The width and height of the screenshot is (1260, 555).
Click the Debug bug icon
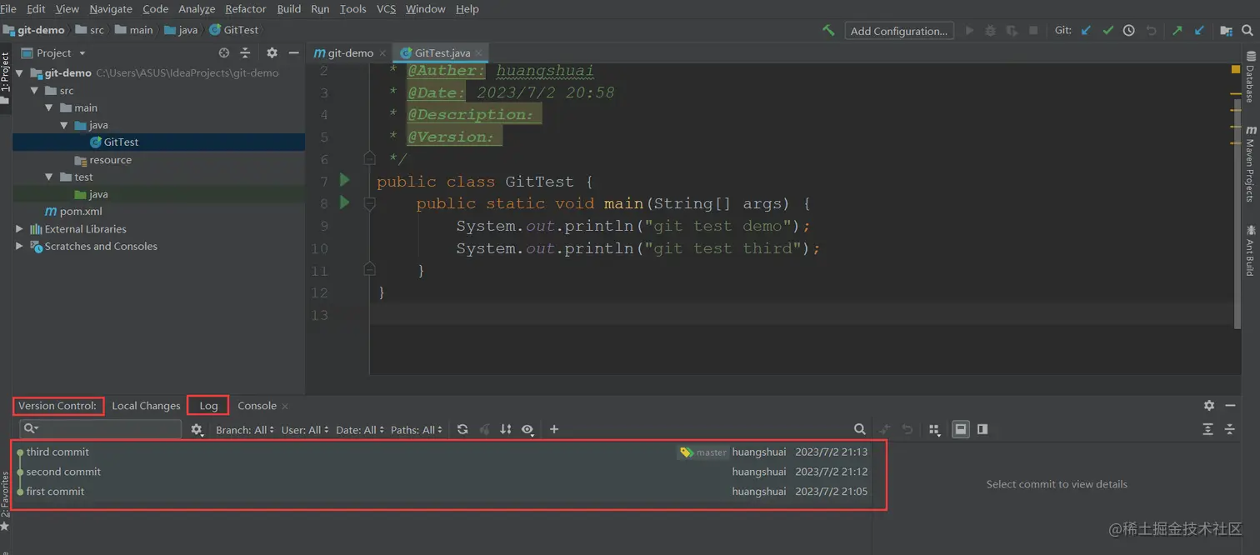pyautogui.click(x=990, y=30)
